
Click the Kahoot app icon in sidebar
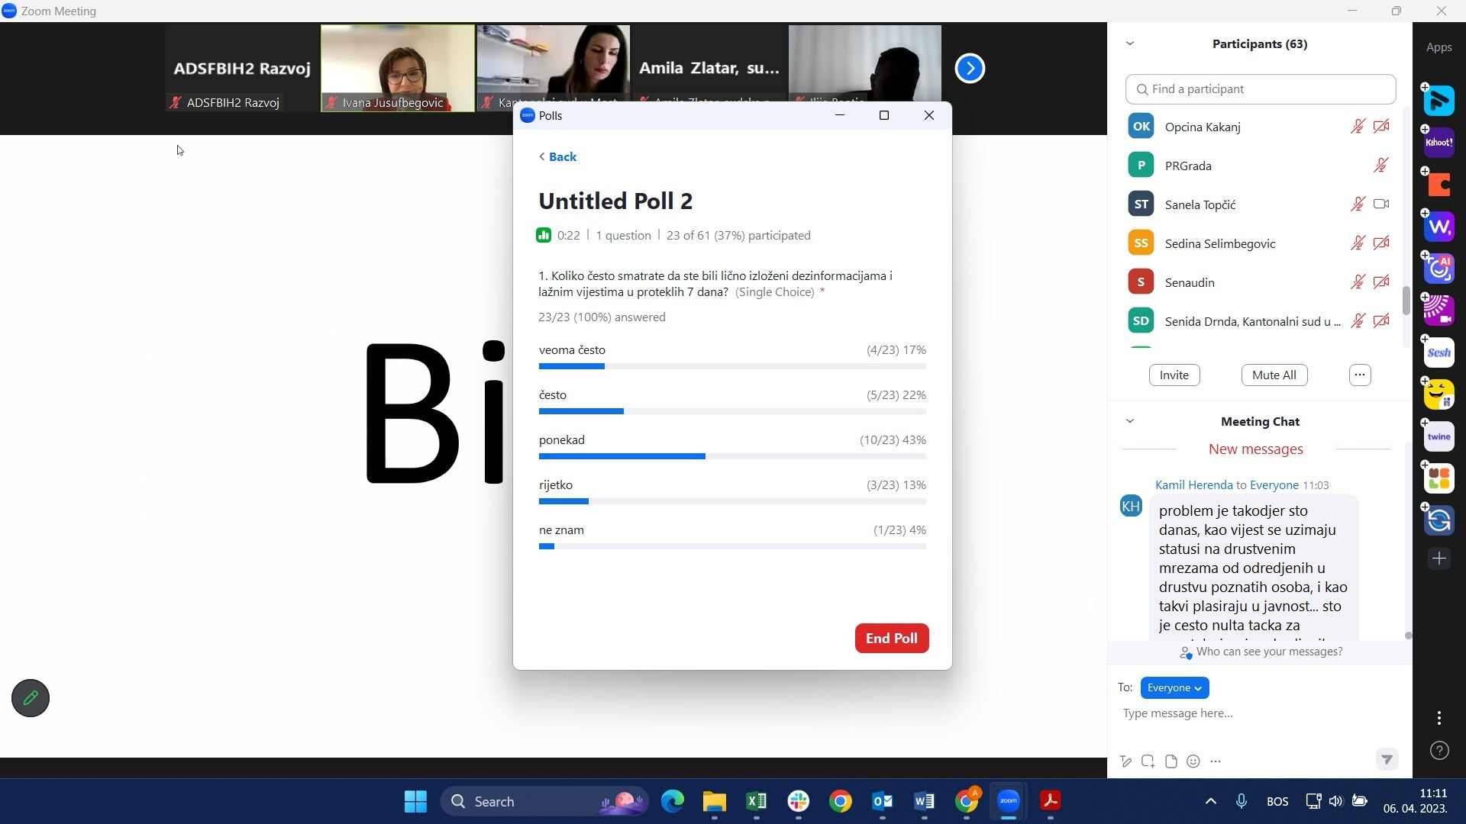pos(1439,143)
